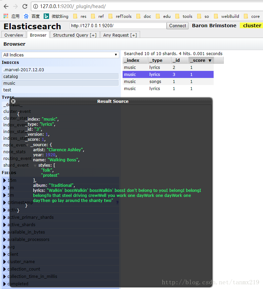This screenshot has height=289, width=263.
Task: Expand the client field
Action: (x=5, y=254)
